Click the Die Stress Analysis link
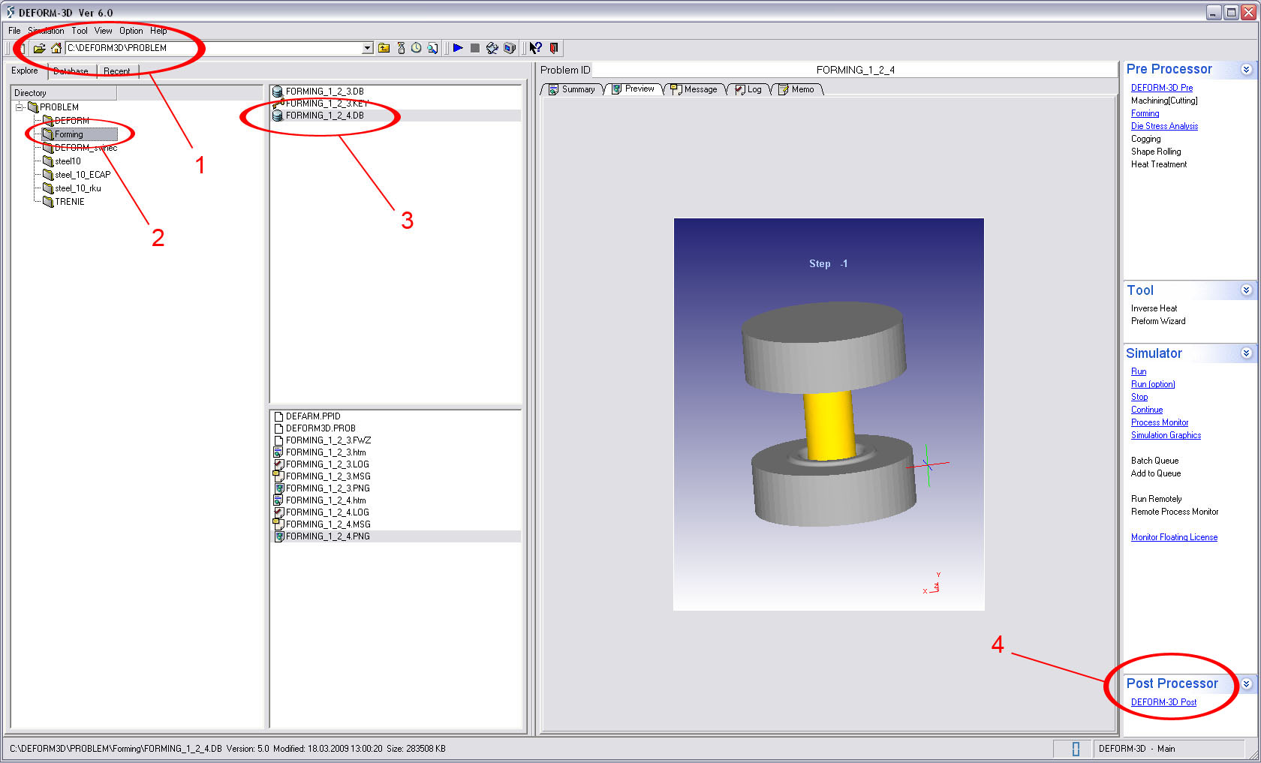1261x763 pixels. pyautogui.click(x=1164, y=126)
